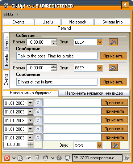The image size is (133, 164).
Task: Open BEEP sound dropdown for Dinner at the in-laws event
Action: [100, 68]
